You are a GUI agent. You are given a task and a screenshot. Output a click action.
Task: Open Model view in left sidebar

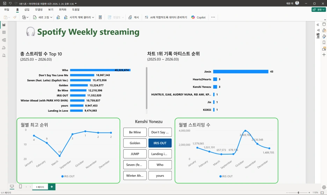[4, 40]
